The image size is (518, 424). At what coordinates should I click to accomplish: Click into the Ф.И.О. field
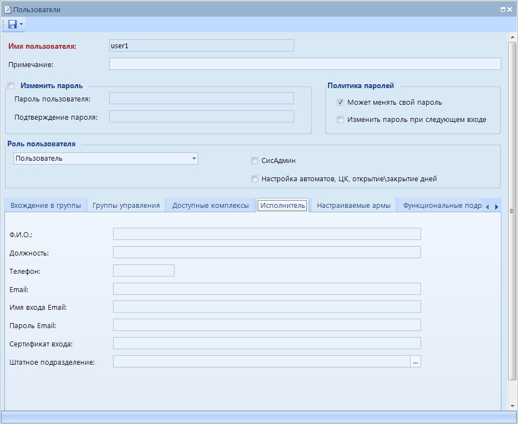pyautogui.click(x=266, y=234)
